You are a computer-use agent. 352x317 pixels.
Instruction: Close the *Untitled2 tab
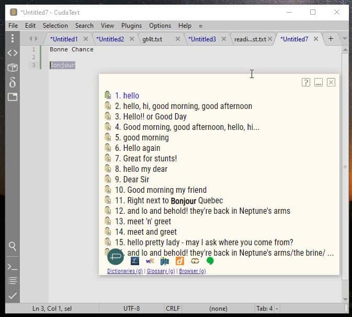pos(132,39)
